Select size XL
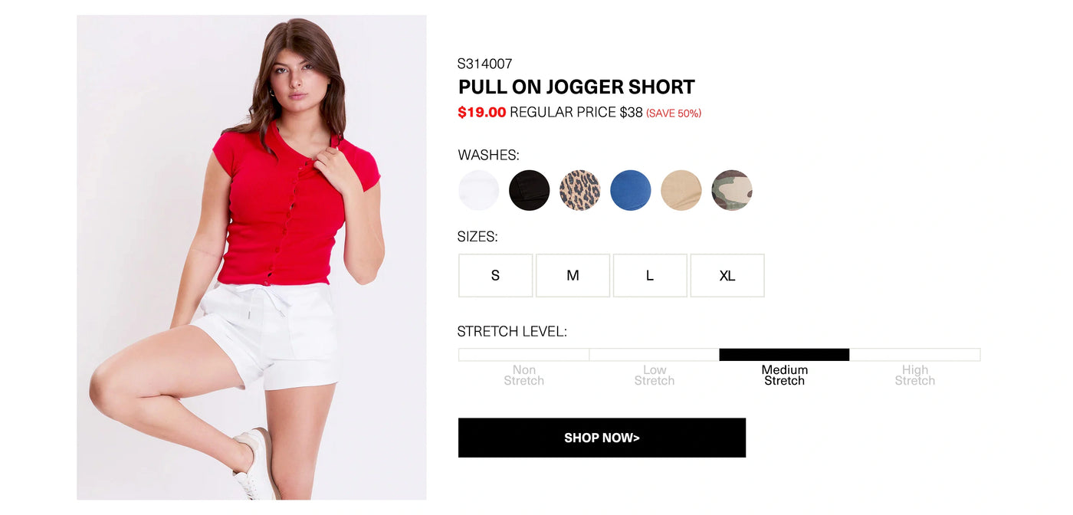This screenshot has width=1073, height=515. pyautogui.click(x=727, y=276)
